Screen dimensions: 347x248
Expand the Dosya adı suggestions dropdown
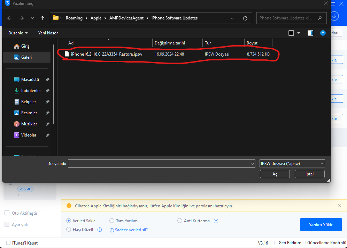252,164
